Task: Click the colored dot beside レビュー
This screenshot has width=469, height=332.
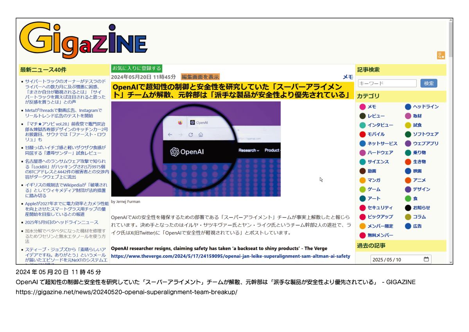Action: [363, 116]
